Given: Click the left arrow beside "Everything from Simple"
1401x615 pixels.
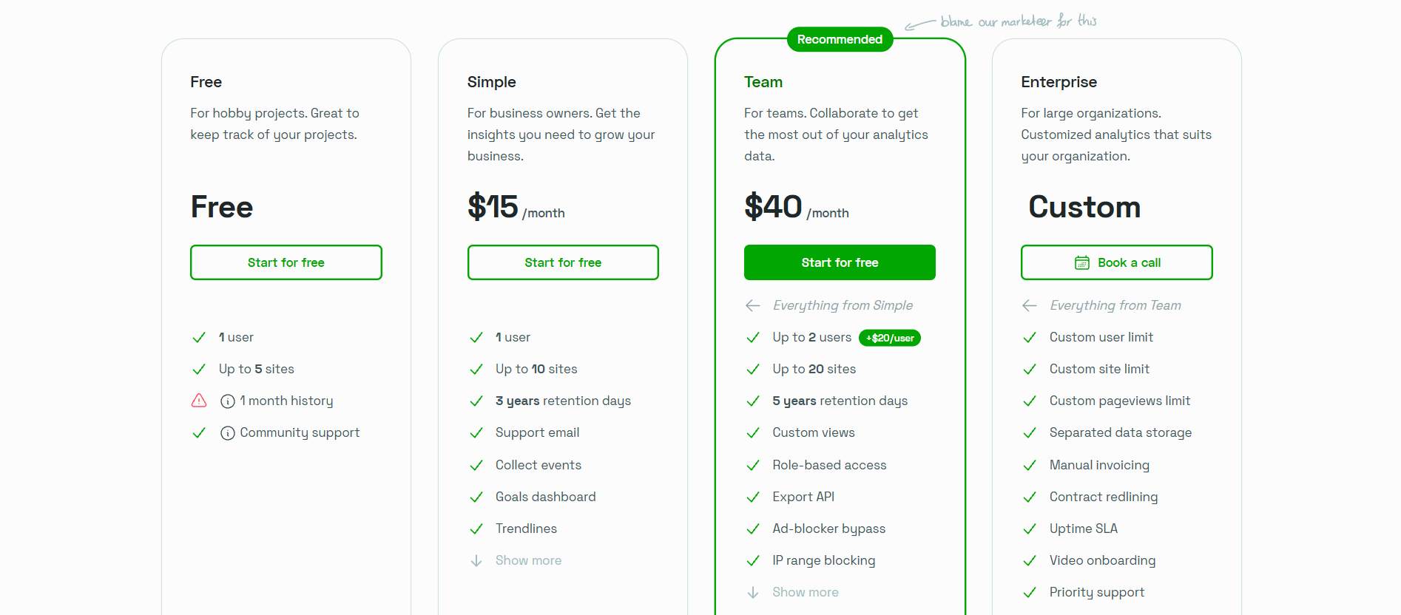Looking at the screenshot, I should (752, 305).
